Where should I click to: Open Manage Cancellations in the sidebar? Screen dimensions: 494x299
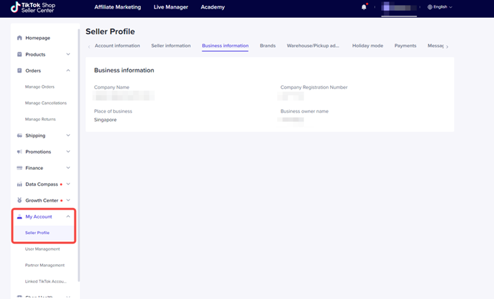(x=46, y=103)
